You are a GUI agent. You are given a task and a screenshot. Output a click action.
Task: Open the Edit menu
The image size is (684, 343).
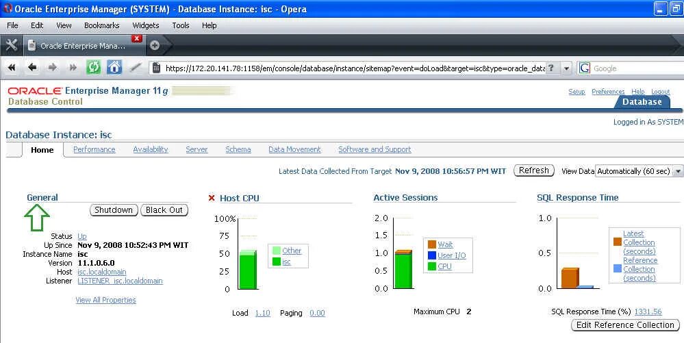coord(37,25)
